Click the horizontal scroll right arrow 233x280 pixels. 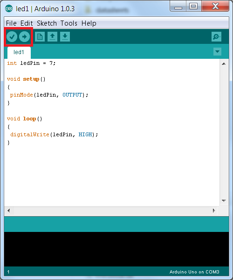pos(214,211)
